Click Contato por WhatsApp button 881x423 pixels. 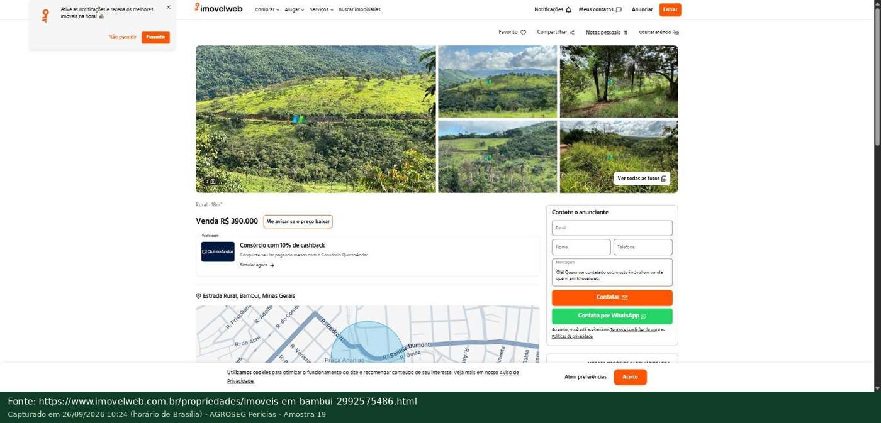click(612, 316)
